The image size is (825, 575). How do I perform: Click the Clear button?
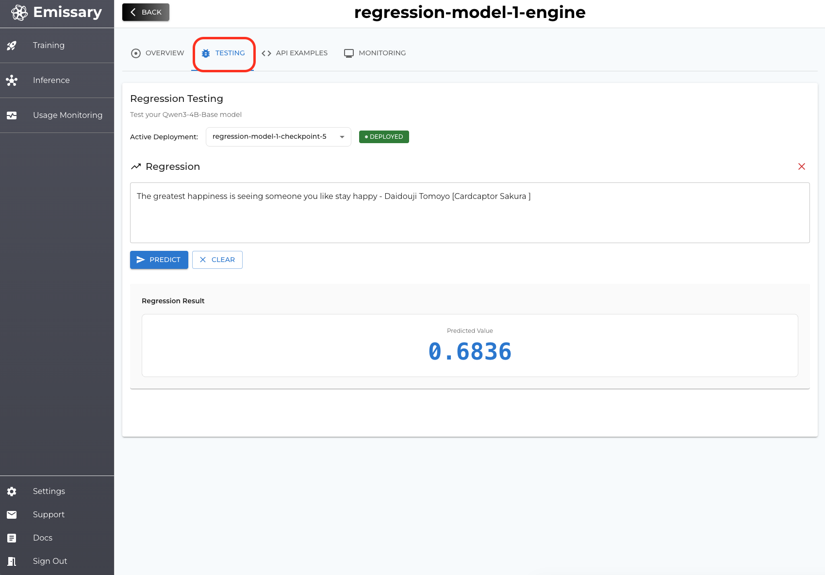[x=217, y=260]
